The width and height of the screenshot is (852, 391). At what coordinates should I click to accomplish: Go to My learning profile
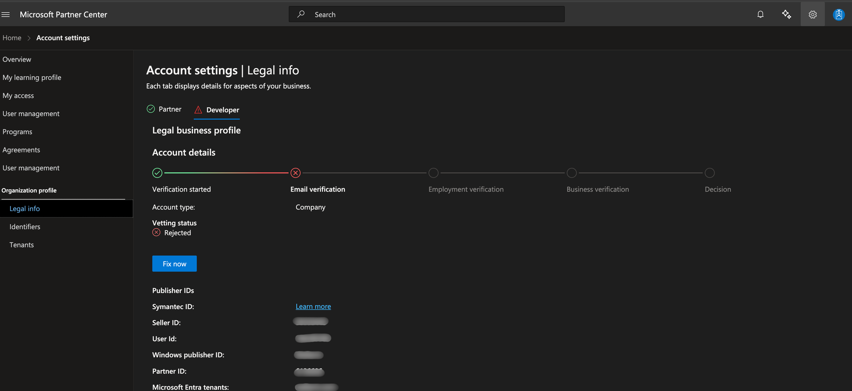32,77
